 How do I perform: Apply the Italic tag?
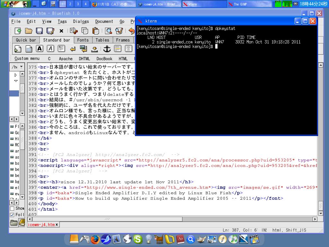(51, 48)
